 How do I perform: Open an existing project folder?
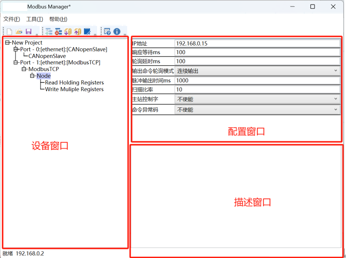(19, 32)
